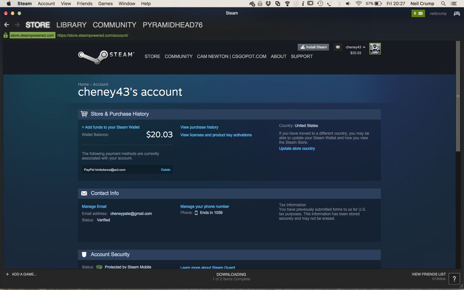Open the green notifications counter icon
Viewport: 464px width, 290px height.
pos(418,14)
